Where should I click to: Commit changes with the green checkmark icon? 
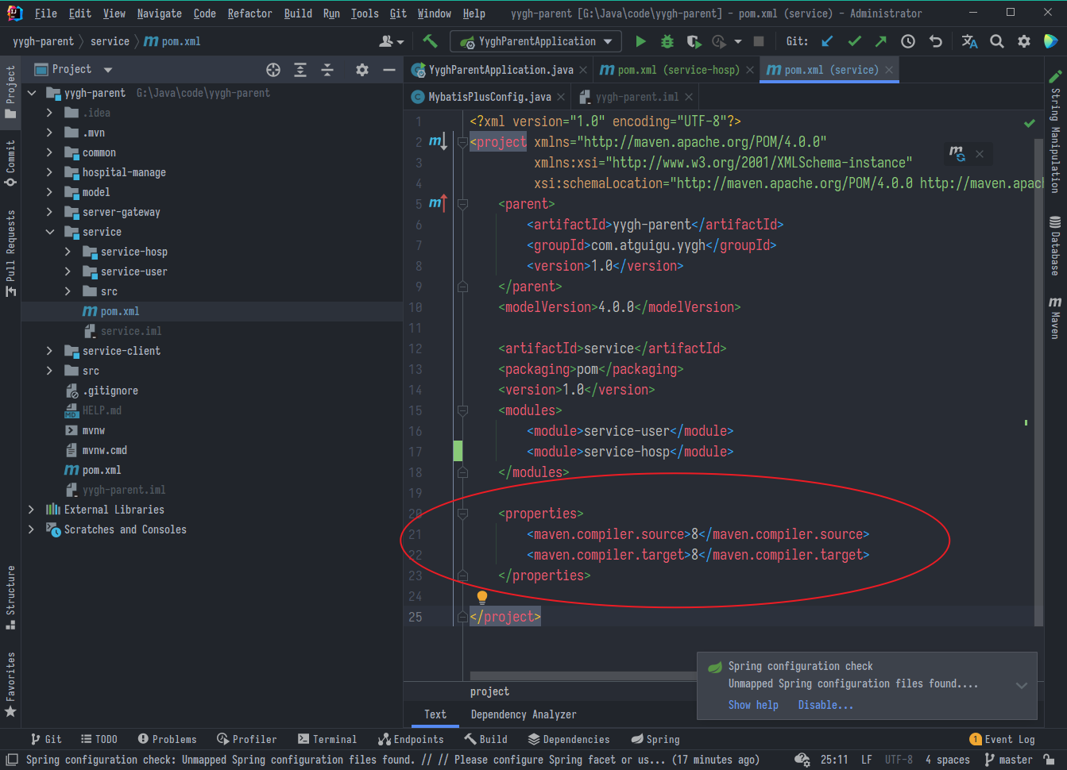854,41
